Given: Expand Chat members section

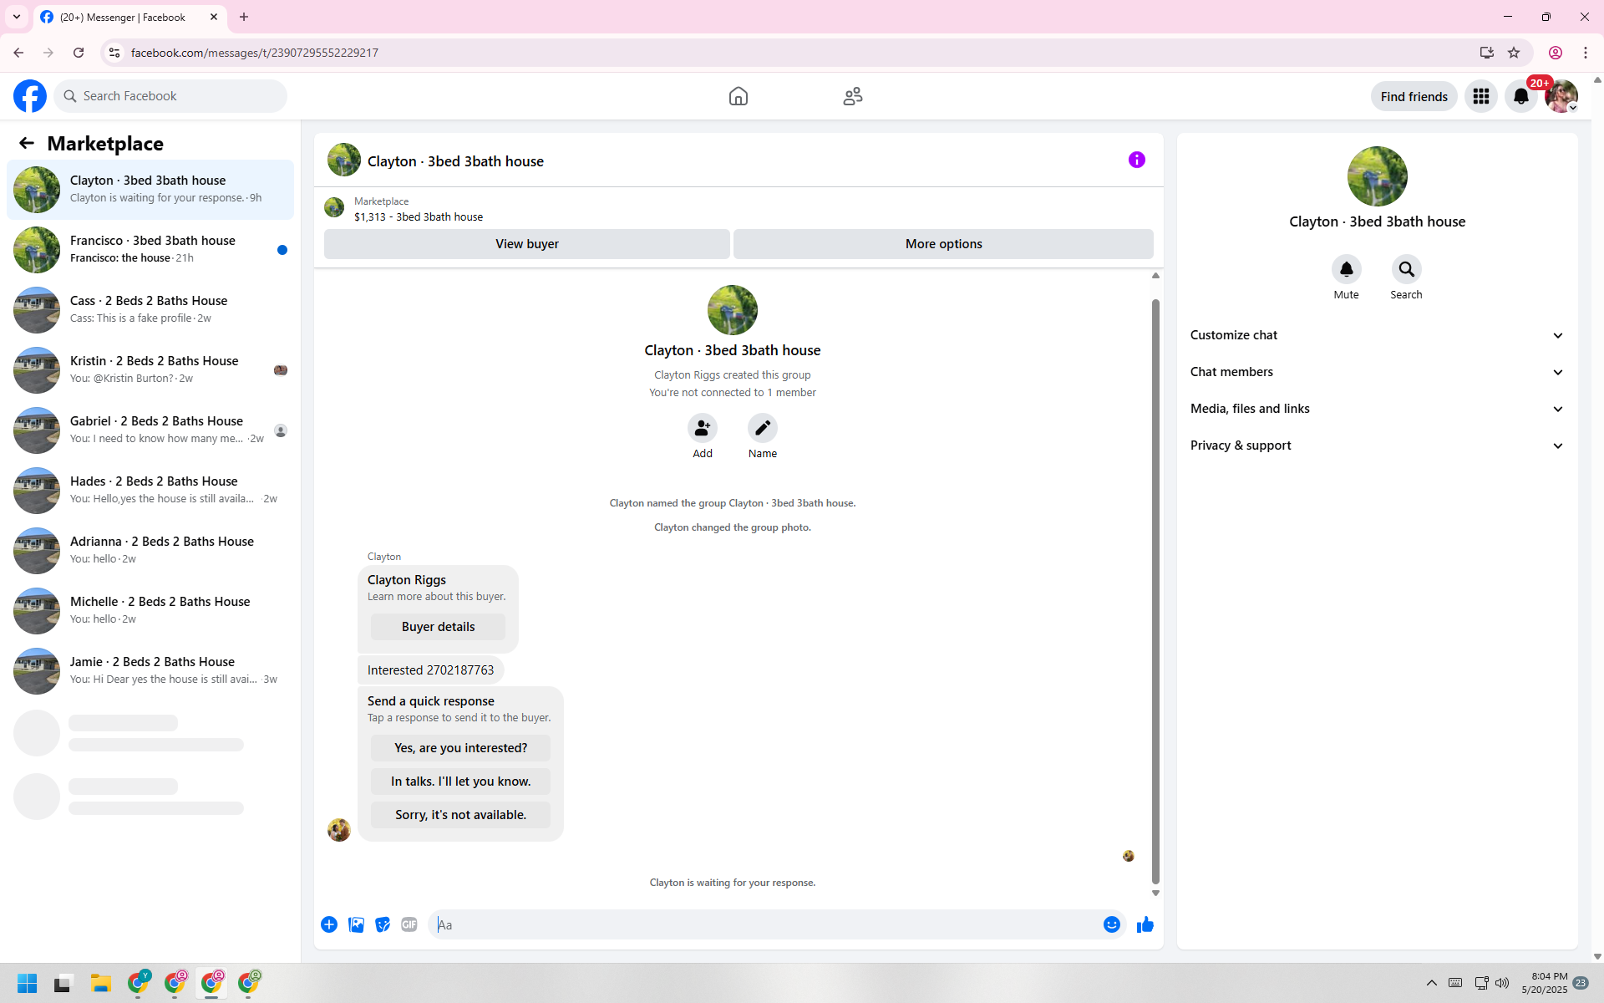Looking at the screenshot, I should click(1377, 372).
